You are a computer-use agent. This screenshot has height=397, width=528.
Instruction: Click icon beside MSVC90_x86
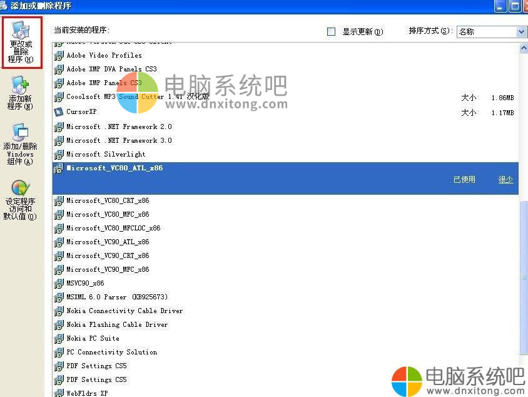click(59, 284)
